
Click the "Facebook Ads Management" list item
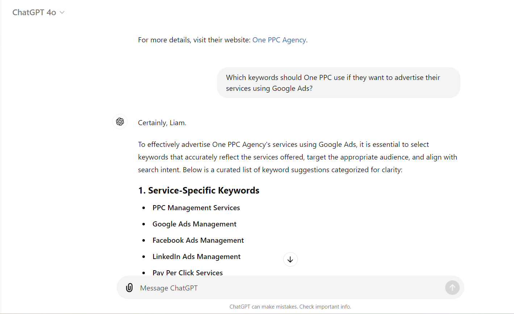click(x=198, y=240)
